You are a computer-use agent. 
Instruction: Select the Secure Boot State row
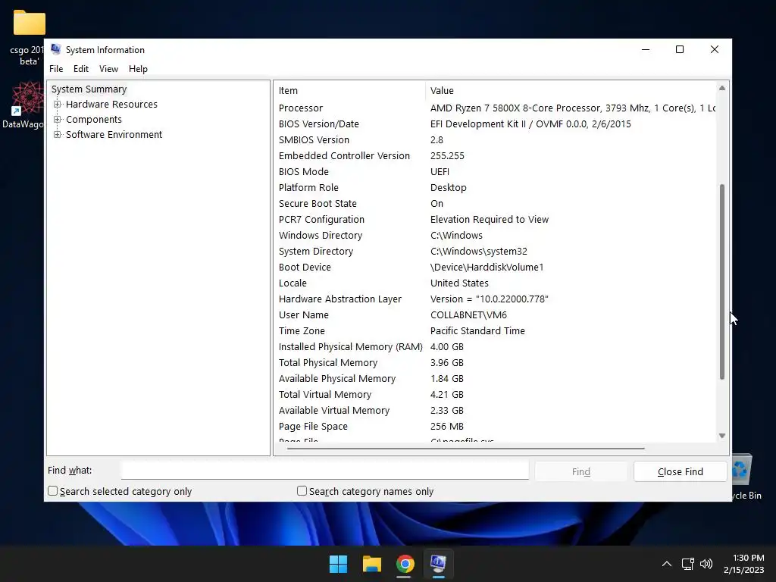[495, 203]
